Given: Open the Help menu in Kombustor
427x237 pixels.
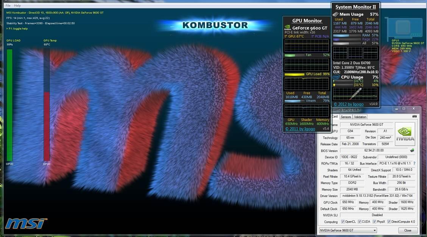Looking at the screenshot, I should [x=17, y=5].
